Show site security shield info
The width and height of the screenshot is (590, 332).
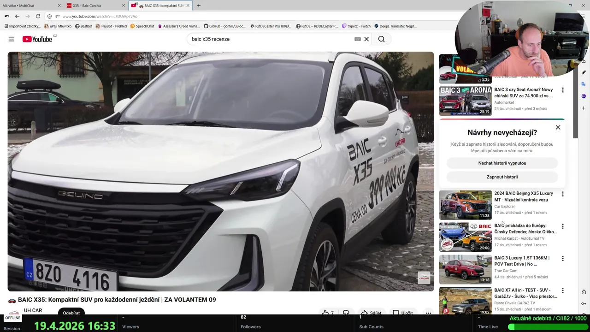click(50, 16)
